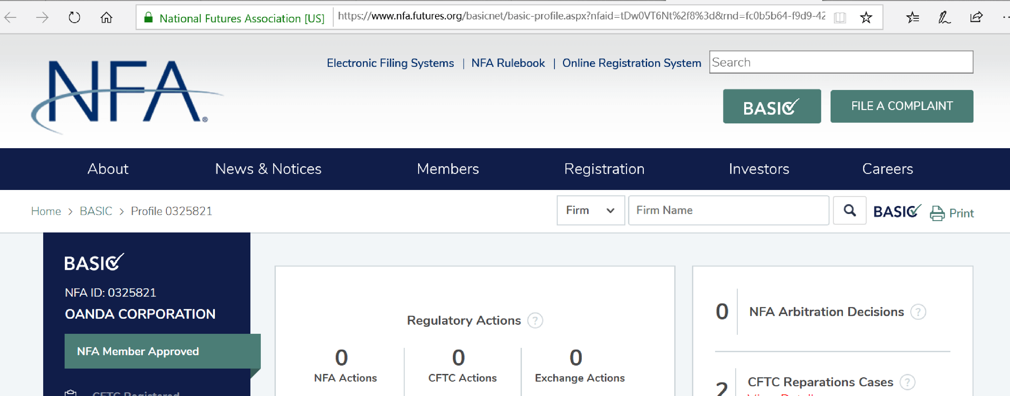The width and height of the screenshot is (1010, 396).
Task: Click the Firm Name input field
Action: pyautogui.click(x=728, y=211)
